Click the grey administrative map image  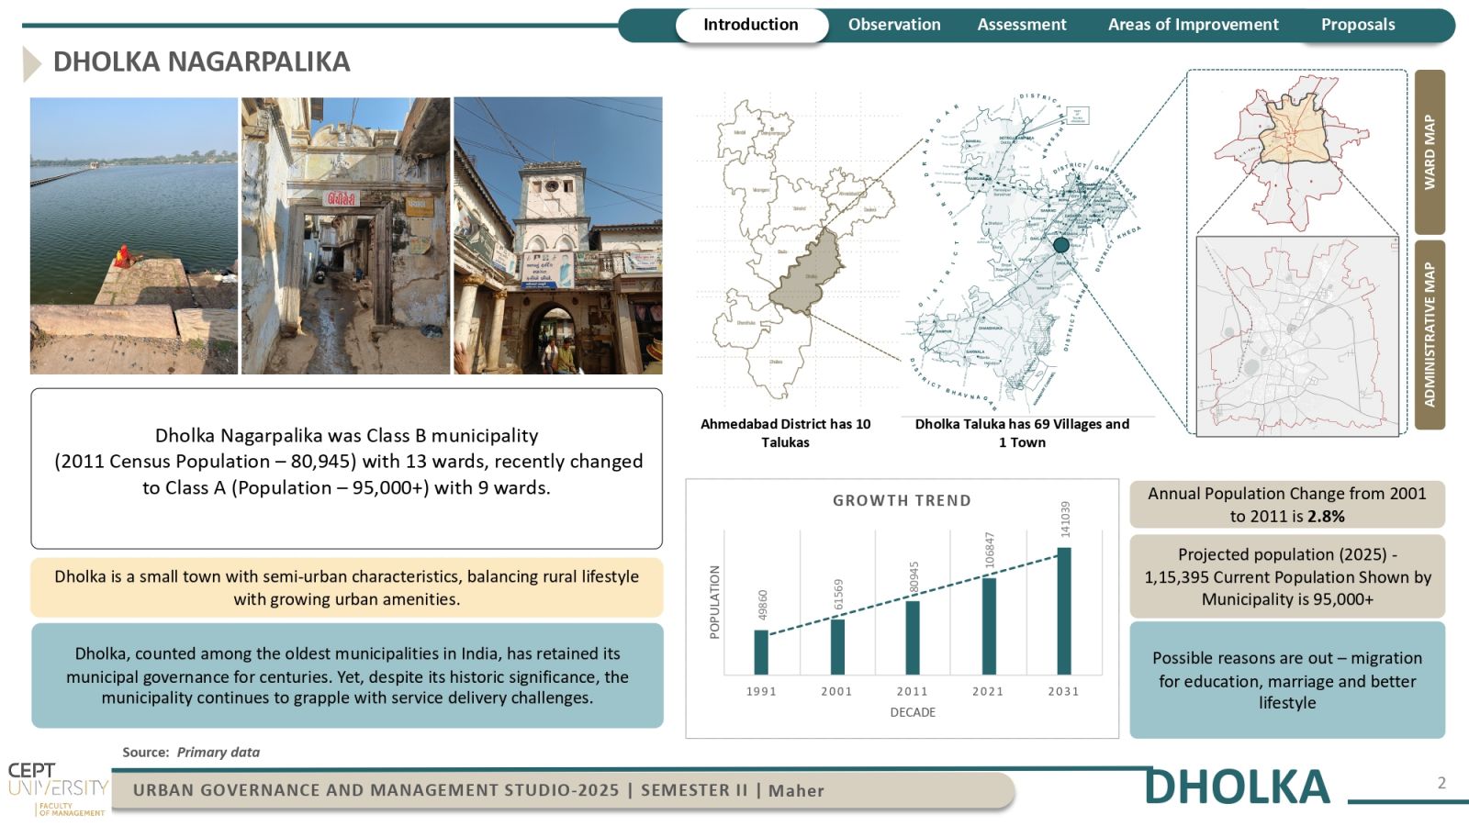tap(1297, 336)
